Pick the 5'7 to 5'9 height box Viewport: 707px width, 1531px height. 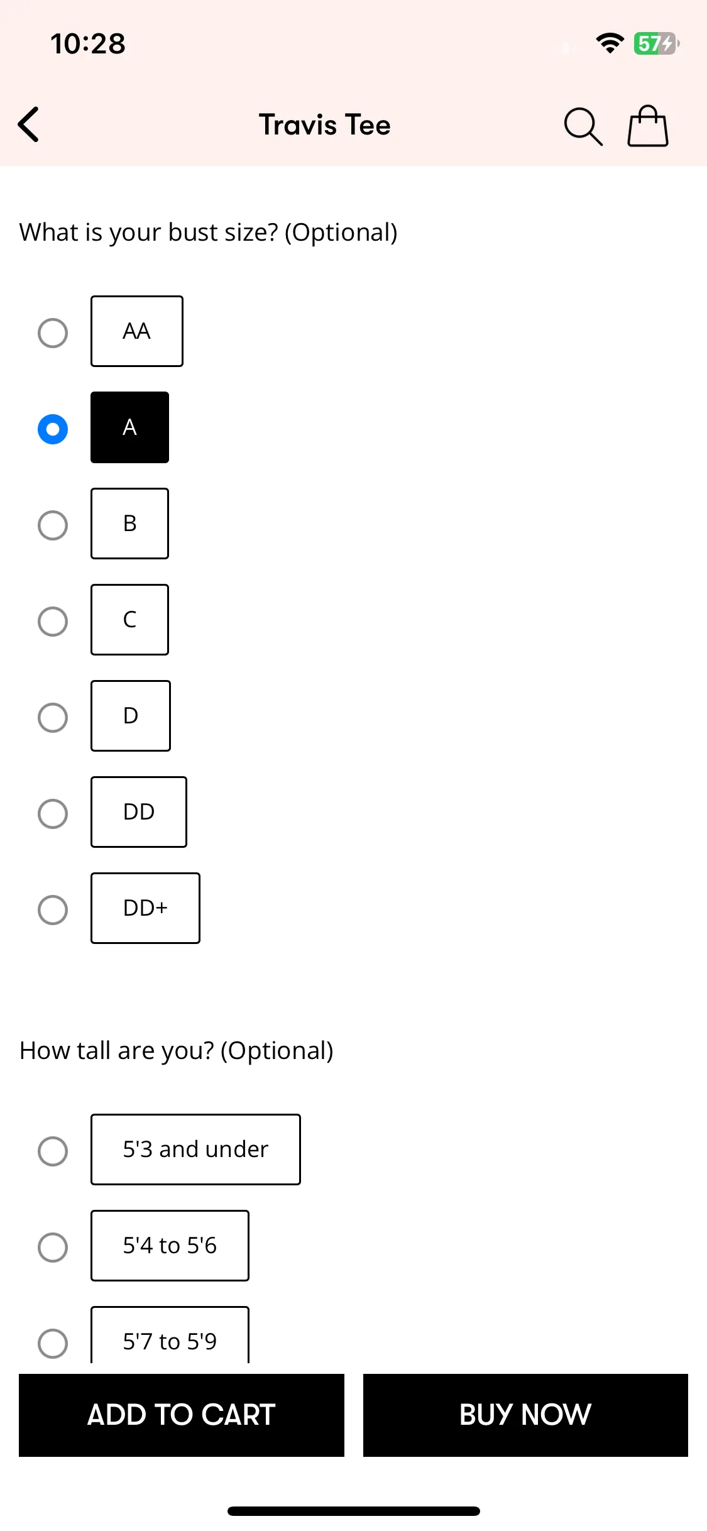click(170, 1335)
